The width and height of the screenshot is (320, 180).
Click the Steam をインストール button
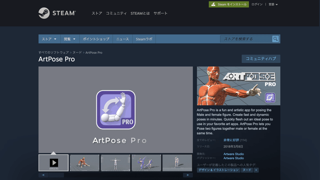tap(229, 4)
